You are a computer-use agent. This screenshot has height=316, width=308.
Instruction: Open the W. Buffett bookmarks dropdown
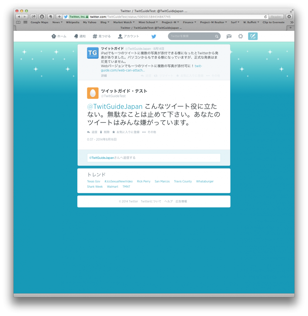click(x=251, y=22)
